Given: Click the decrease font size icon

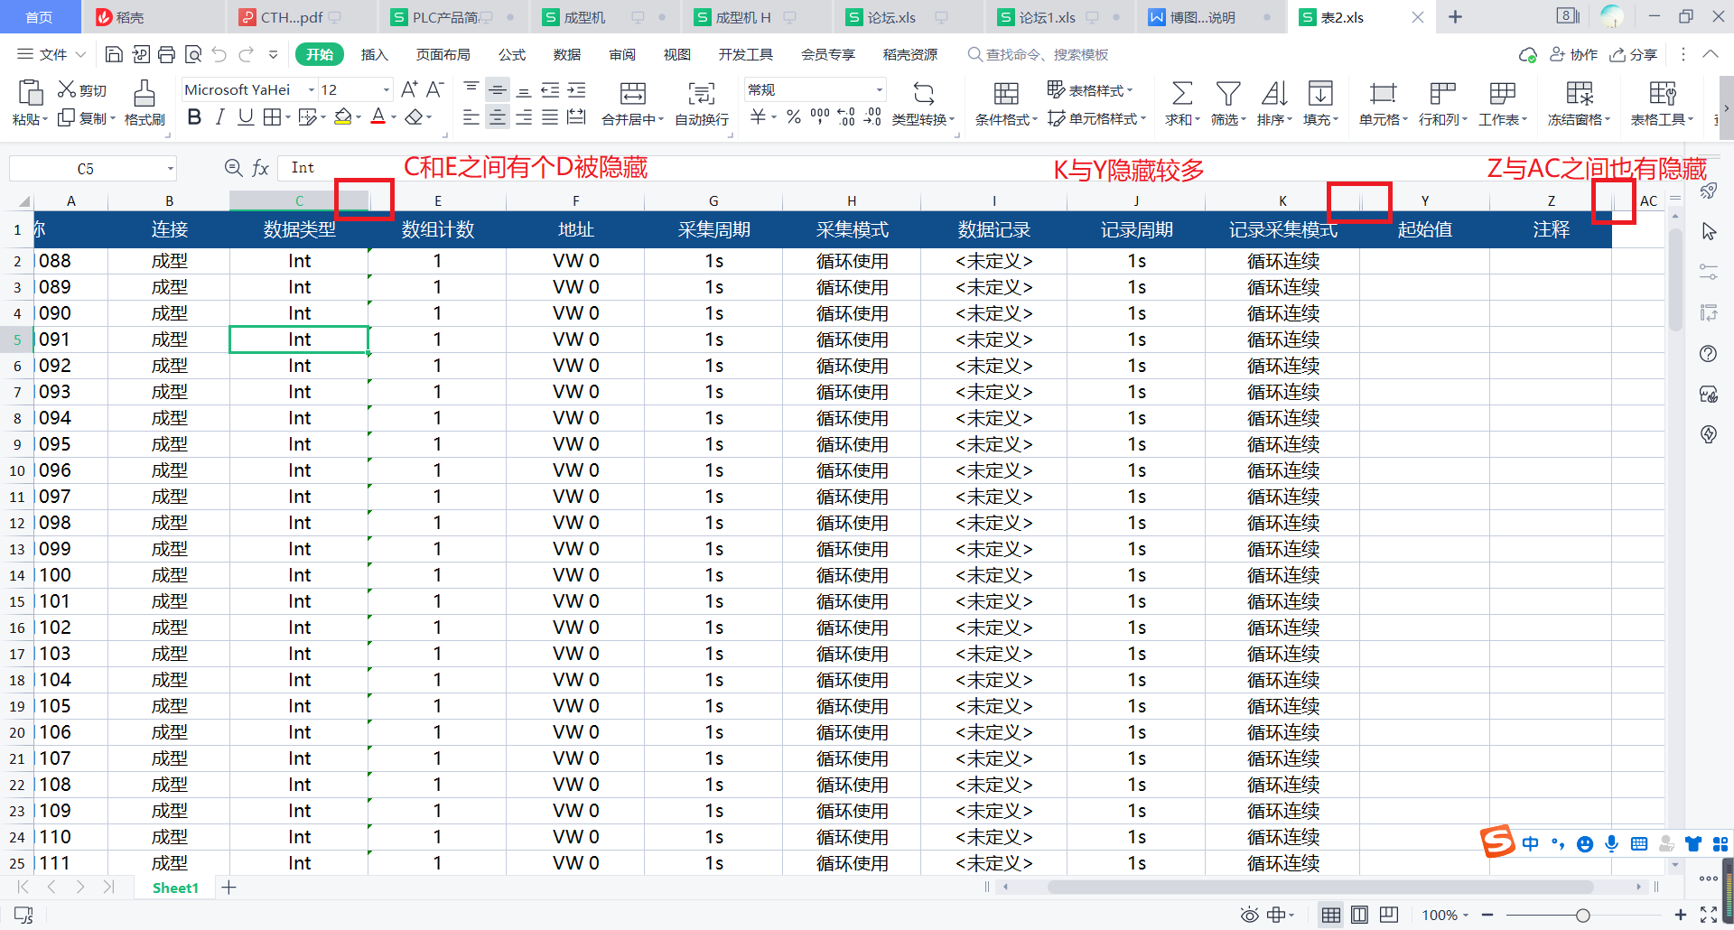Looking at the screenshot, I should (x=434, y=89).
